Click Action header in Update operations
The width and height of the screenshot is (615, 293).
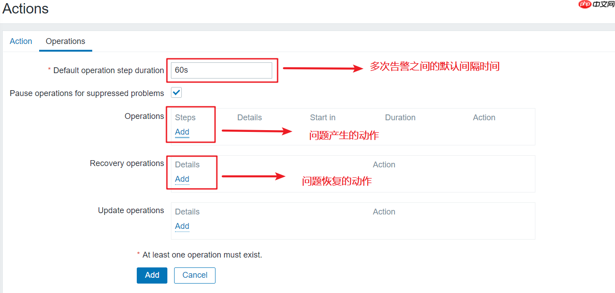[x=384, y=212]
